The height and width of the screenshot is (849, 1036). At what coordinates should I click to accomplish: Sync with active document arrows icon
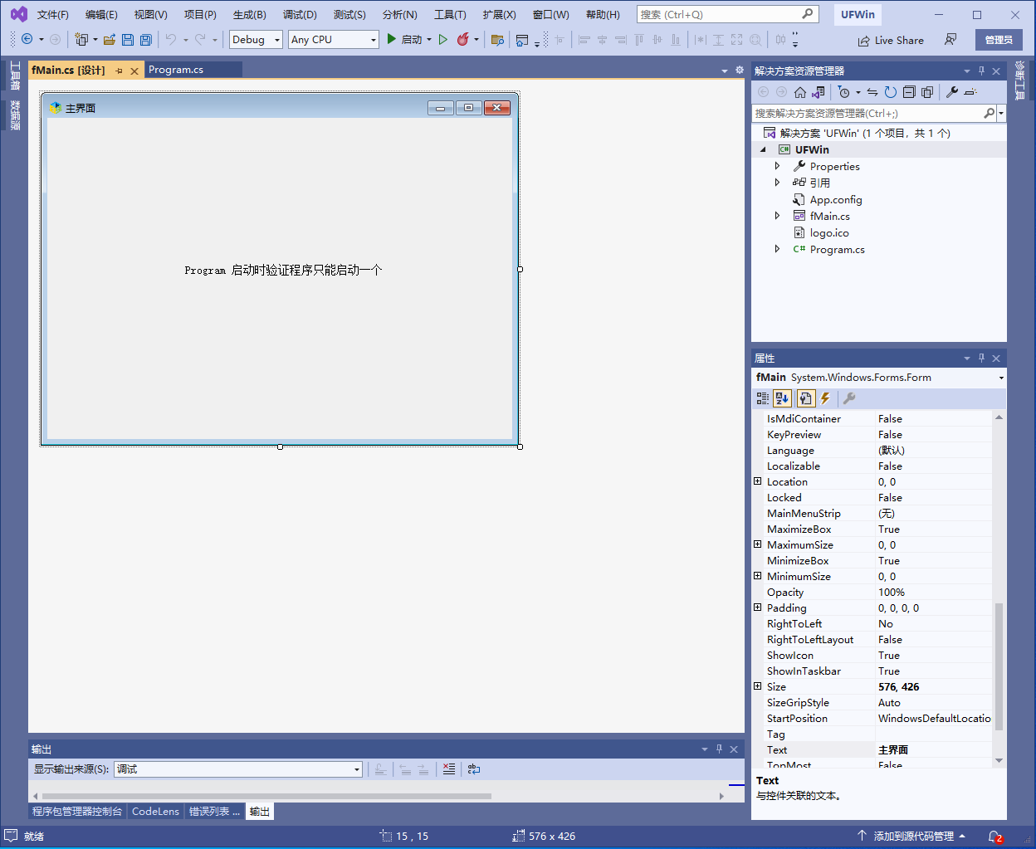pos(872,92)
